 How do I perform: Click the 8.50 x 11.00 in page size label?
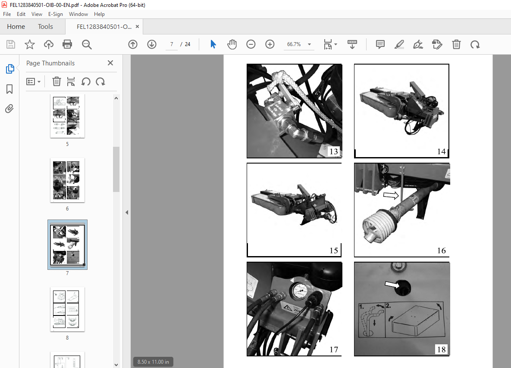(153, 362)
